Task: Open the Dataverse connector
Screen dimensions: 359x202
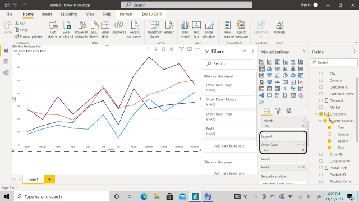Action: [118, 27]
